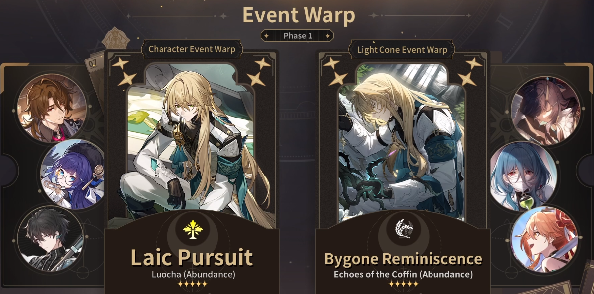Click the Laic Pursuit banner title
Viewport: 594px width, 294px height.
[x=192, y=257]
